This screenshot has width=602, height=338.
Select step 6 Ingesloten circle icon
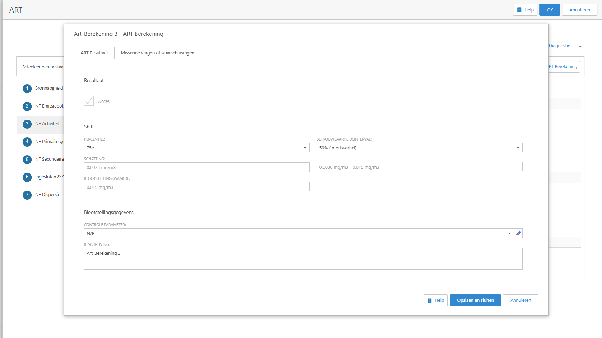pyautogui.click(x=27, y=177)
